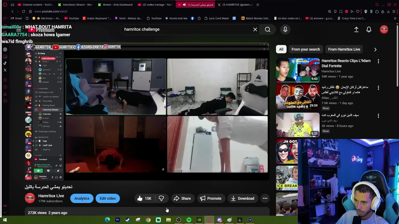Image resolution: width=399 pixels, height=224 pixels.
Task: Open the YouTube account avatar menu
Action: click(384, 29)
